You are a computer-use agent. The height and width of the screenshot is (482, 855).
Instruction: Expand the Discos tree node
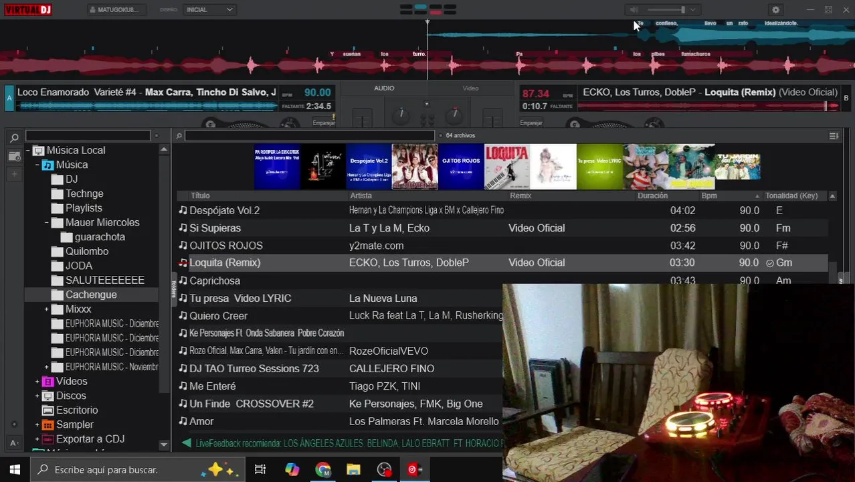coord(37,396)
